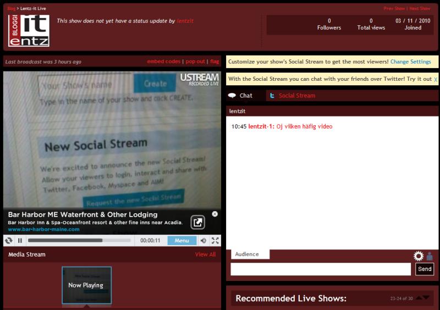Select the Chat tab
The height and width of the screenshot is (310, 440).
pyautogui.click(x=245, y=96)
